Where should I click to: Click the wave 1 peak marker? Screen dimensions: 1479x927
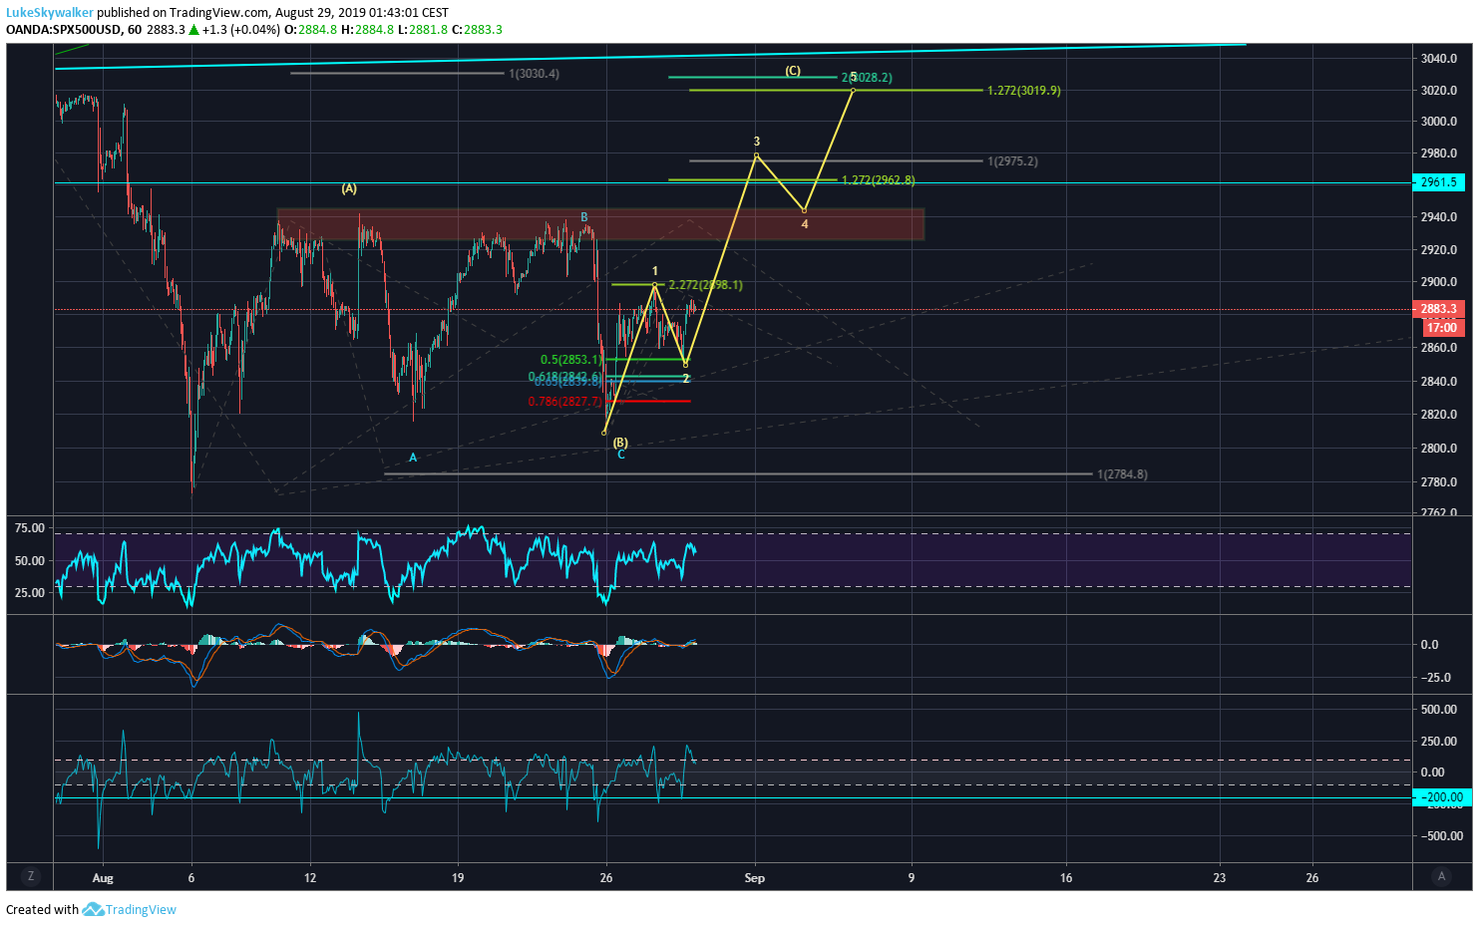[x=655, y=284]
